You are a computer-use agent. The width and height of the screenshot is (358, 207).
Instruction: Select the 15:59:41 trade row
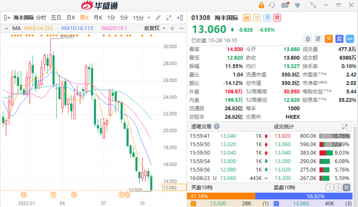click(229, 136)
